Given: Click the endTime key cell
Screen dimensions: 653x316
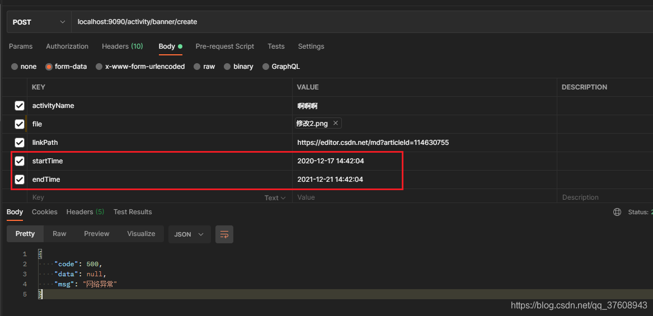Looking at the screenshot, I should pyautogui.click(x=159, y=180).
